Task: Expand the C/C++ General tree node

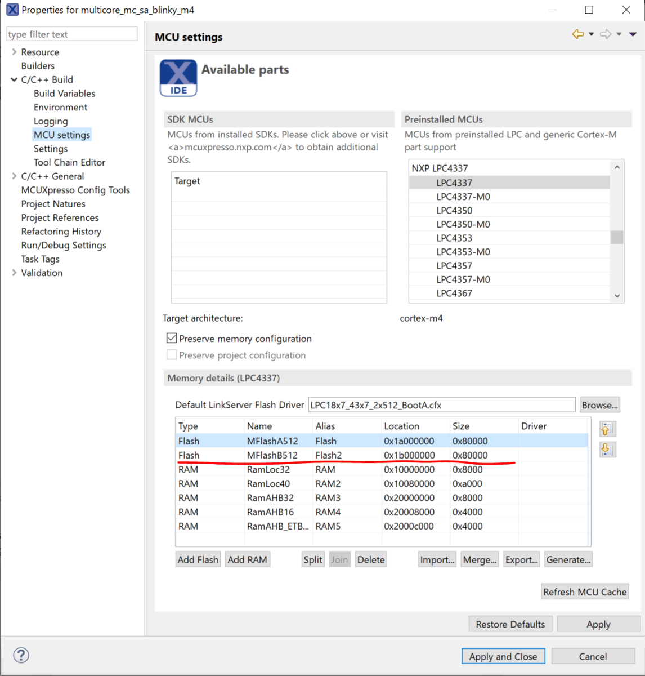Action: [14, 176]
